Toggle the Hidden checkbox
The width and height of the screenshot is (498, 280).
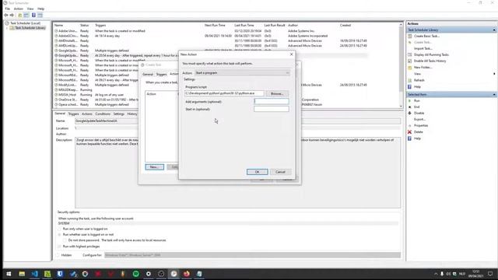tap(58, 255)
